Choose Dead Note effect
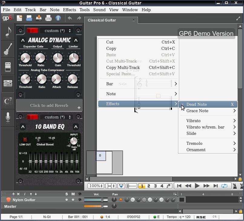 pyautogui.click(x=208, y=104)
